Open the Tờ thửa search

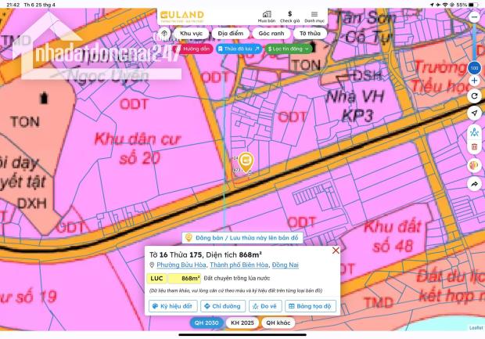coord(310,34)
